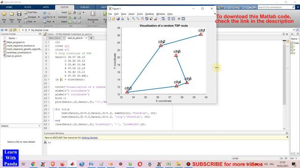Viewport: 300px width, 168px height.
Task: Expand the Find dropdown in the ribbon
Action: pos(53,22)
